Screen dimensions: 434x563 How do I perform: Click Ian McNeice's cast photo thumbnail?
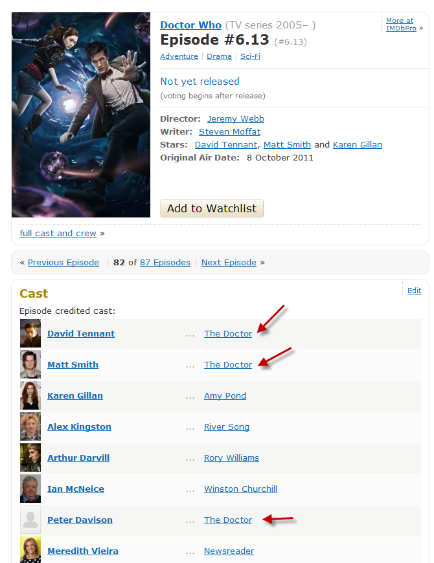pos(30,489)
